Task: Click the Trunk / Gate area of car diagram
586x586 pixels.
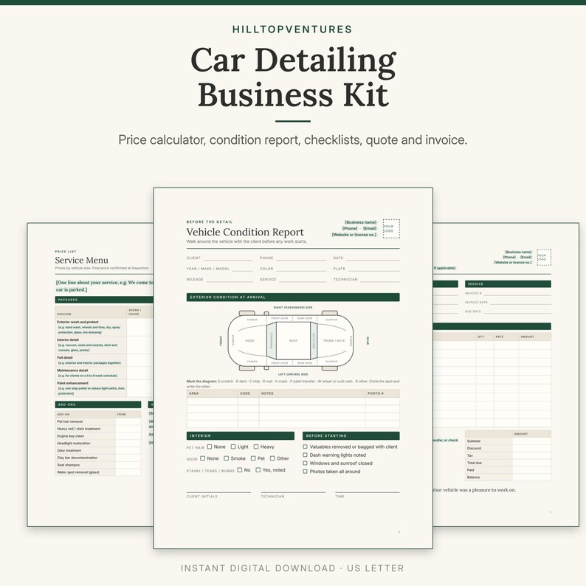Action: tap(334, 341)
